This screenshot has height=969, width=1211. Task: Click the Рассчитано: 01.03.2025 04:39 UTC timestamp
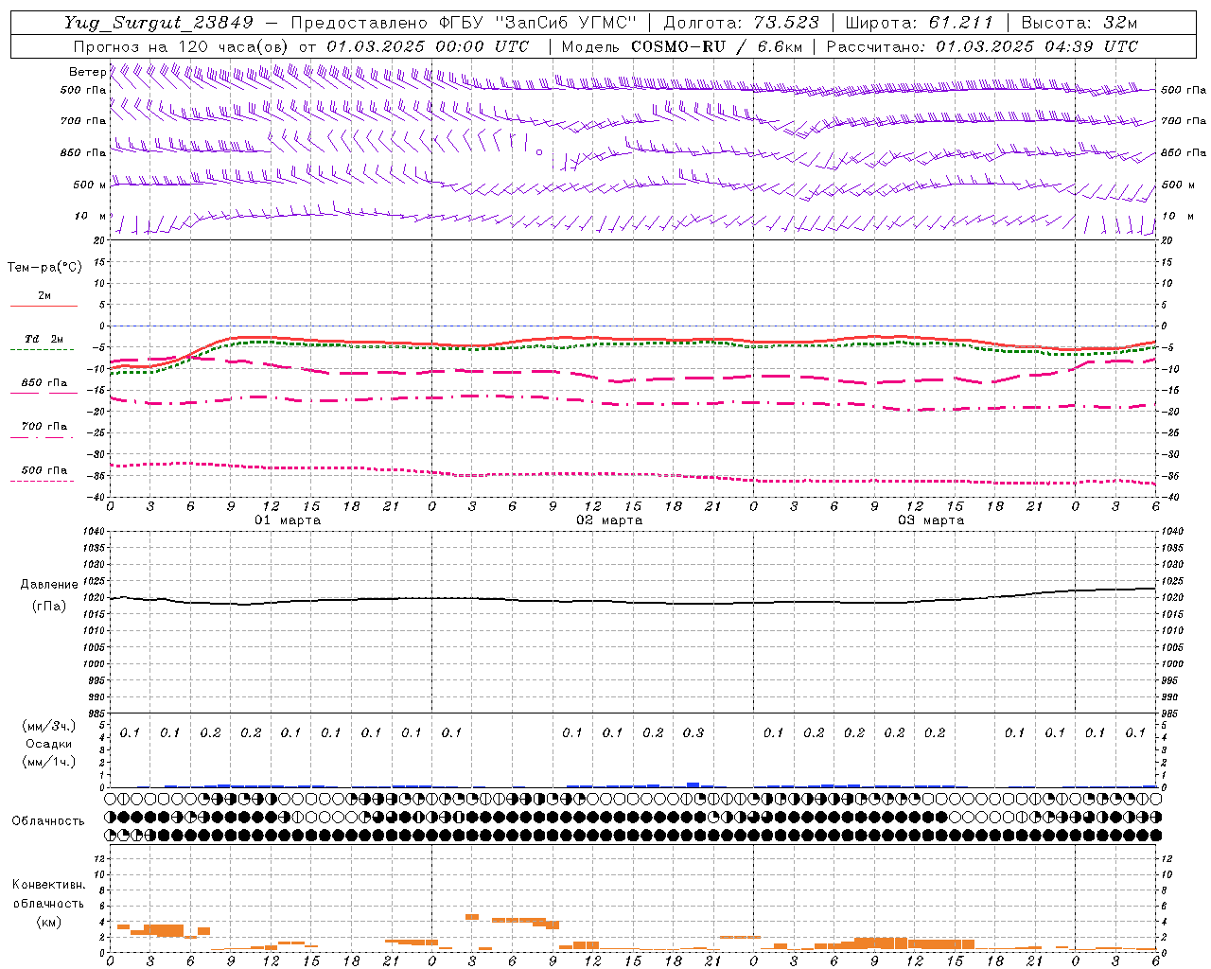(982, 46)
